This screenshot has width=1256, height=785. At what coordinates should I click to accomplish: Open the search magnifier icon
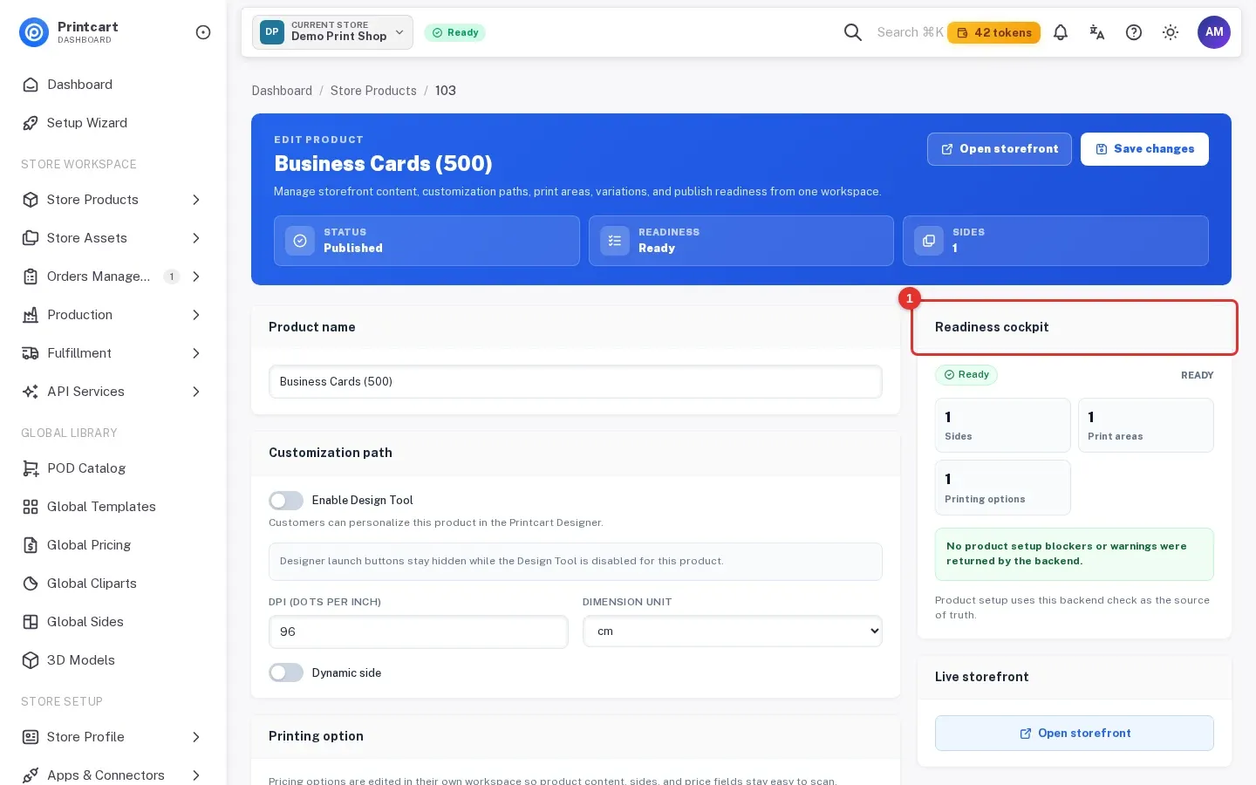(853, 32)
